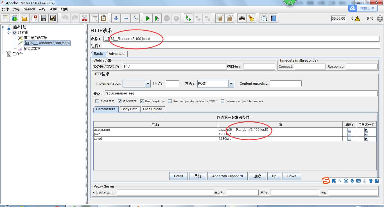Click the Cut scissors icon
This screenshot has width=384, height=207.
point(84,19)
